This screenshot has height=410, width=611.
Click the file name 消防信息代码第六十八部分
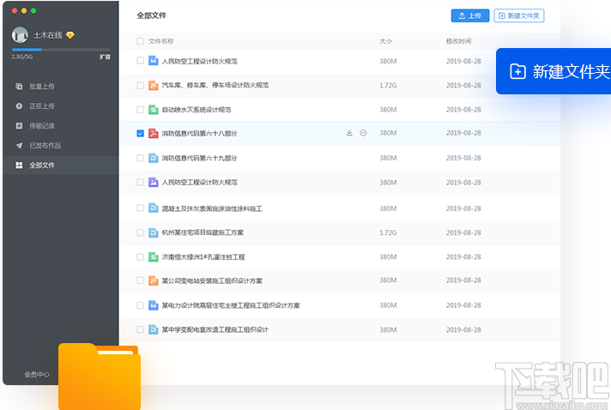pos(199,133)
